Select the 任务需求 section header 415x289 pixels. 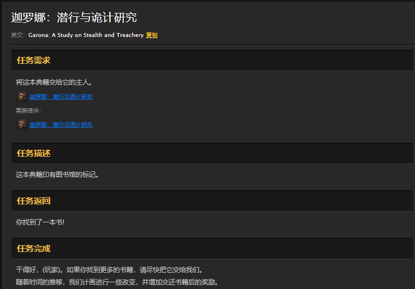coord(34,60)
